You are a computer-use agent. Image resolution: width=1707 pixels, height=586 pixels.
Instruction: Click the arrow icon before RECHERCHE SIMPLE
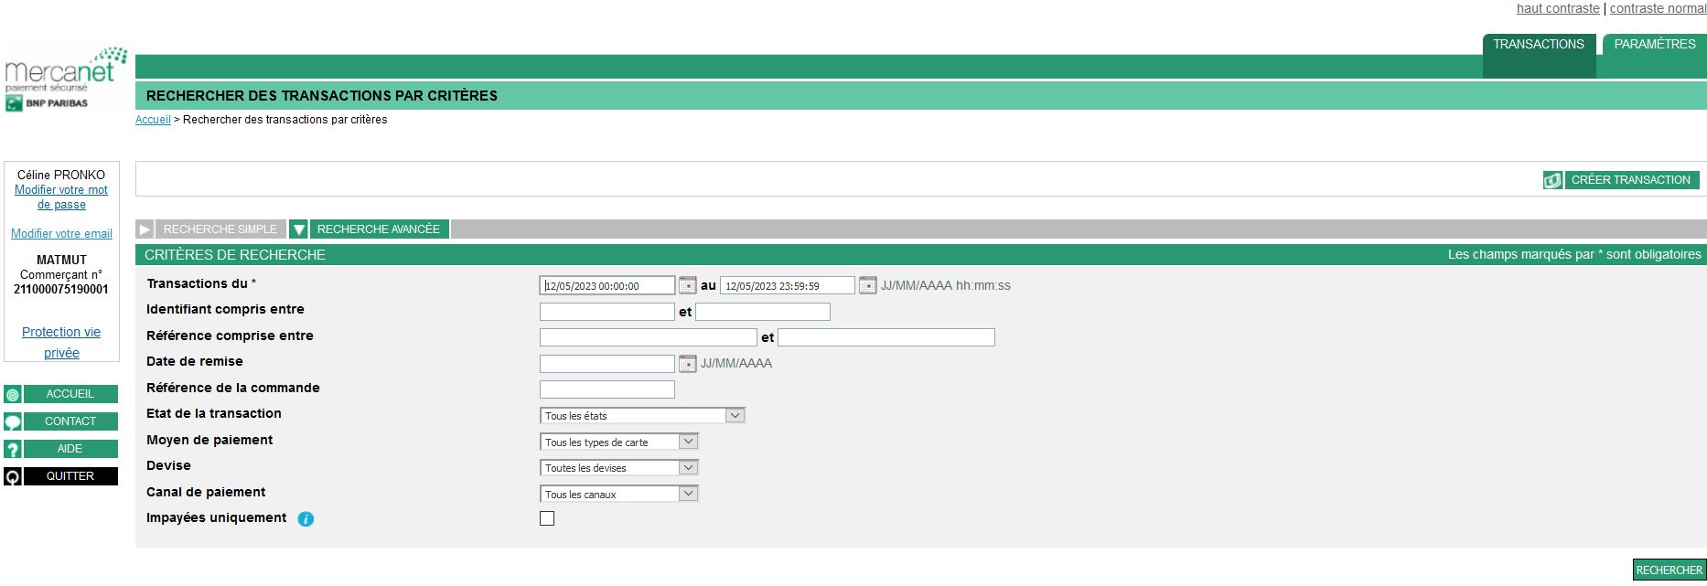pyautogui.click(x=145, y=229)
